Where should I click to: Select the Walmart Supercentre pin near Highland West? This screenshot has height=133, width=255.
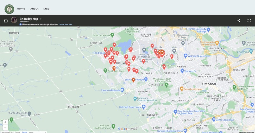(143, 107)
